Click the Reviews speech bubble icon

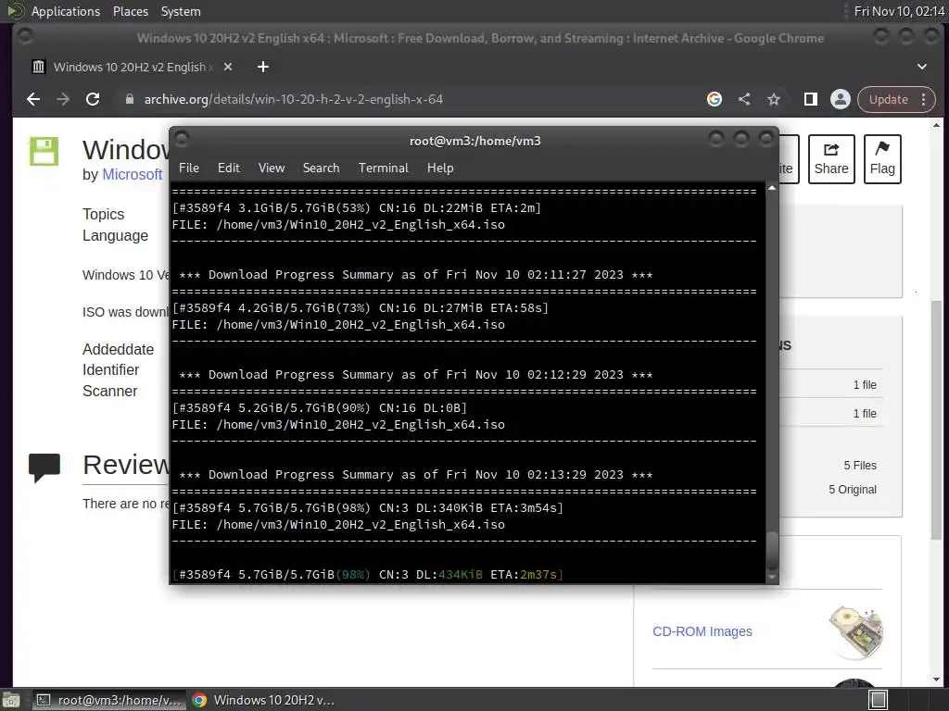44,468
